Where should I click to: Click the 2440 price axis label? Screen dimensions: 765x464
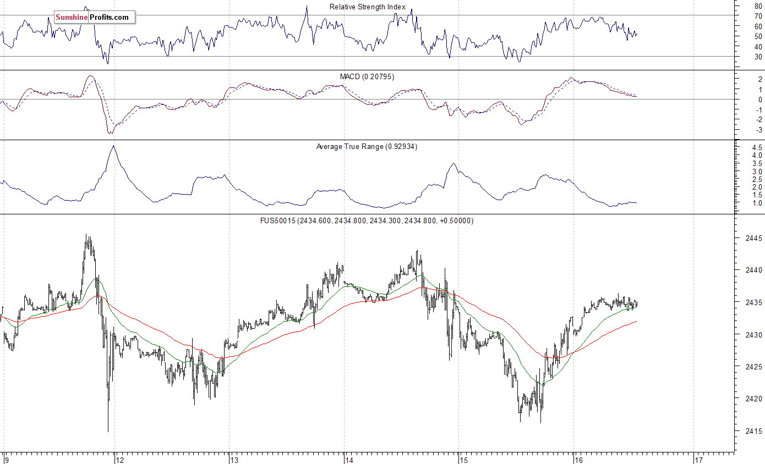pos(753,270)
